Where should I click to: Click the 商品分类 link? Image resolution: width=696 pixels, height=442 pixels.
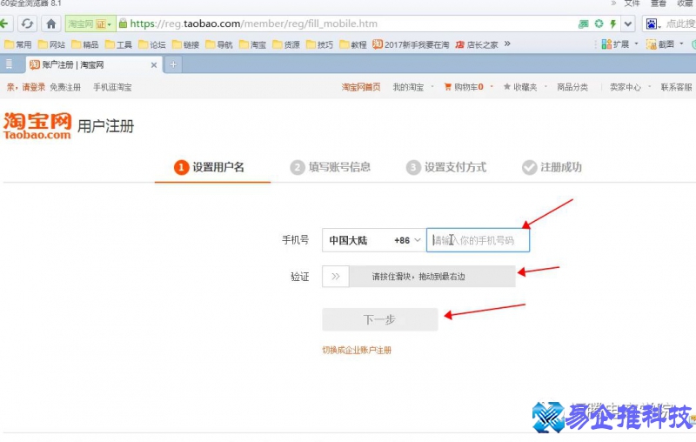(572, 87)
